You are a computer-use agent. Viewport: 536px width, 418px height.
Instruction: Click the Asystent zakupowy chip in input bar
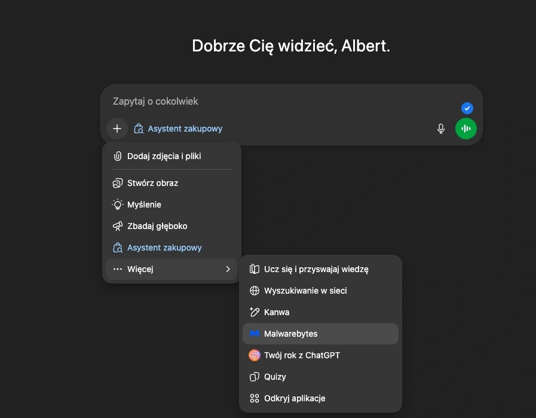tap(179, 129)
